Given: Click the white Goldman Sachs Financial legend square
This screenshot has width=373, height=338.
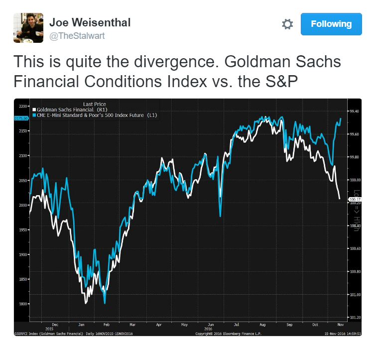Looking at the screenshot, I should click(x=34, y=110).
